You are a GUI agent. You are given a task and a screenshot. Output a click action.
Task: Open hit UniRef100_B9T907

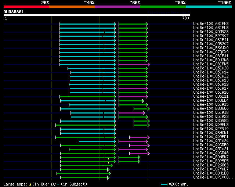[x=211, y=36]
